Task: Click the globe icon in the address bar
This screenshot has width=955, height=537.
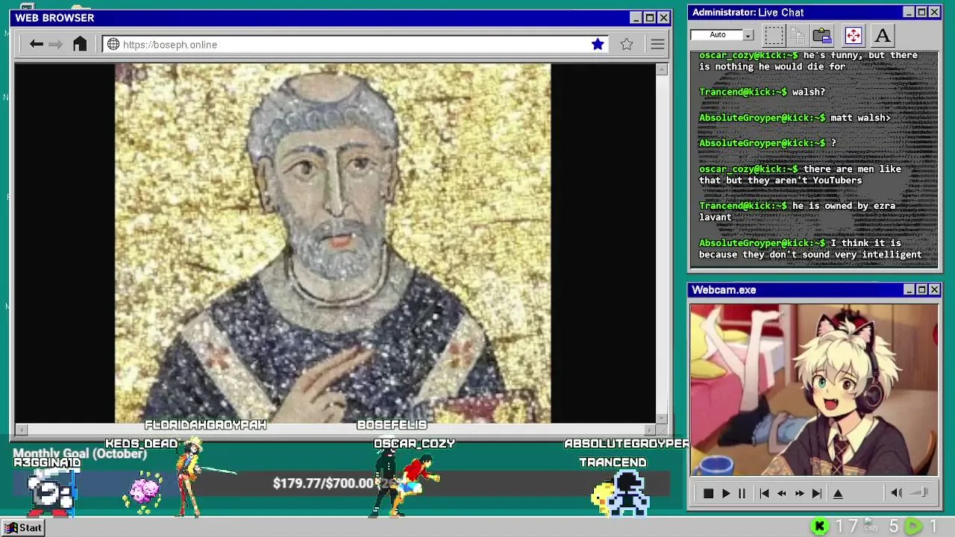Action: coord(113,44)
